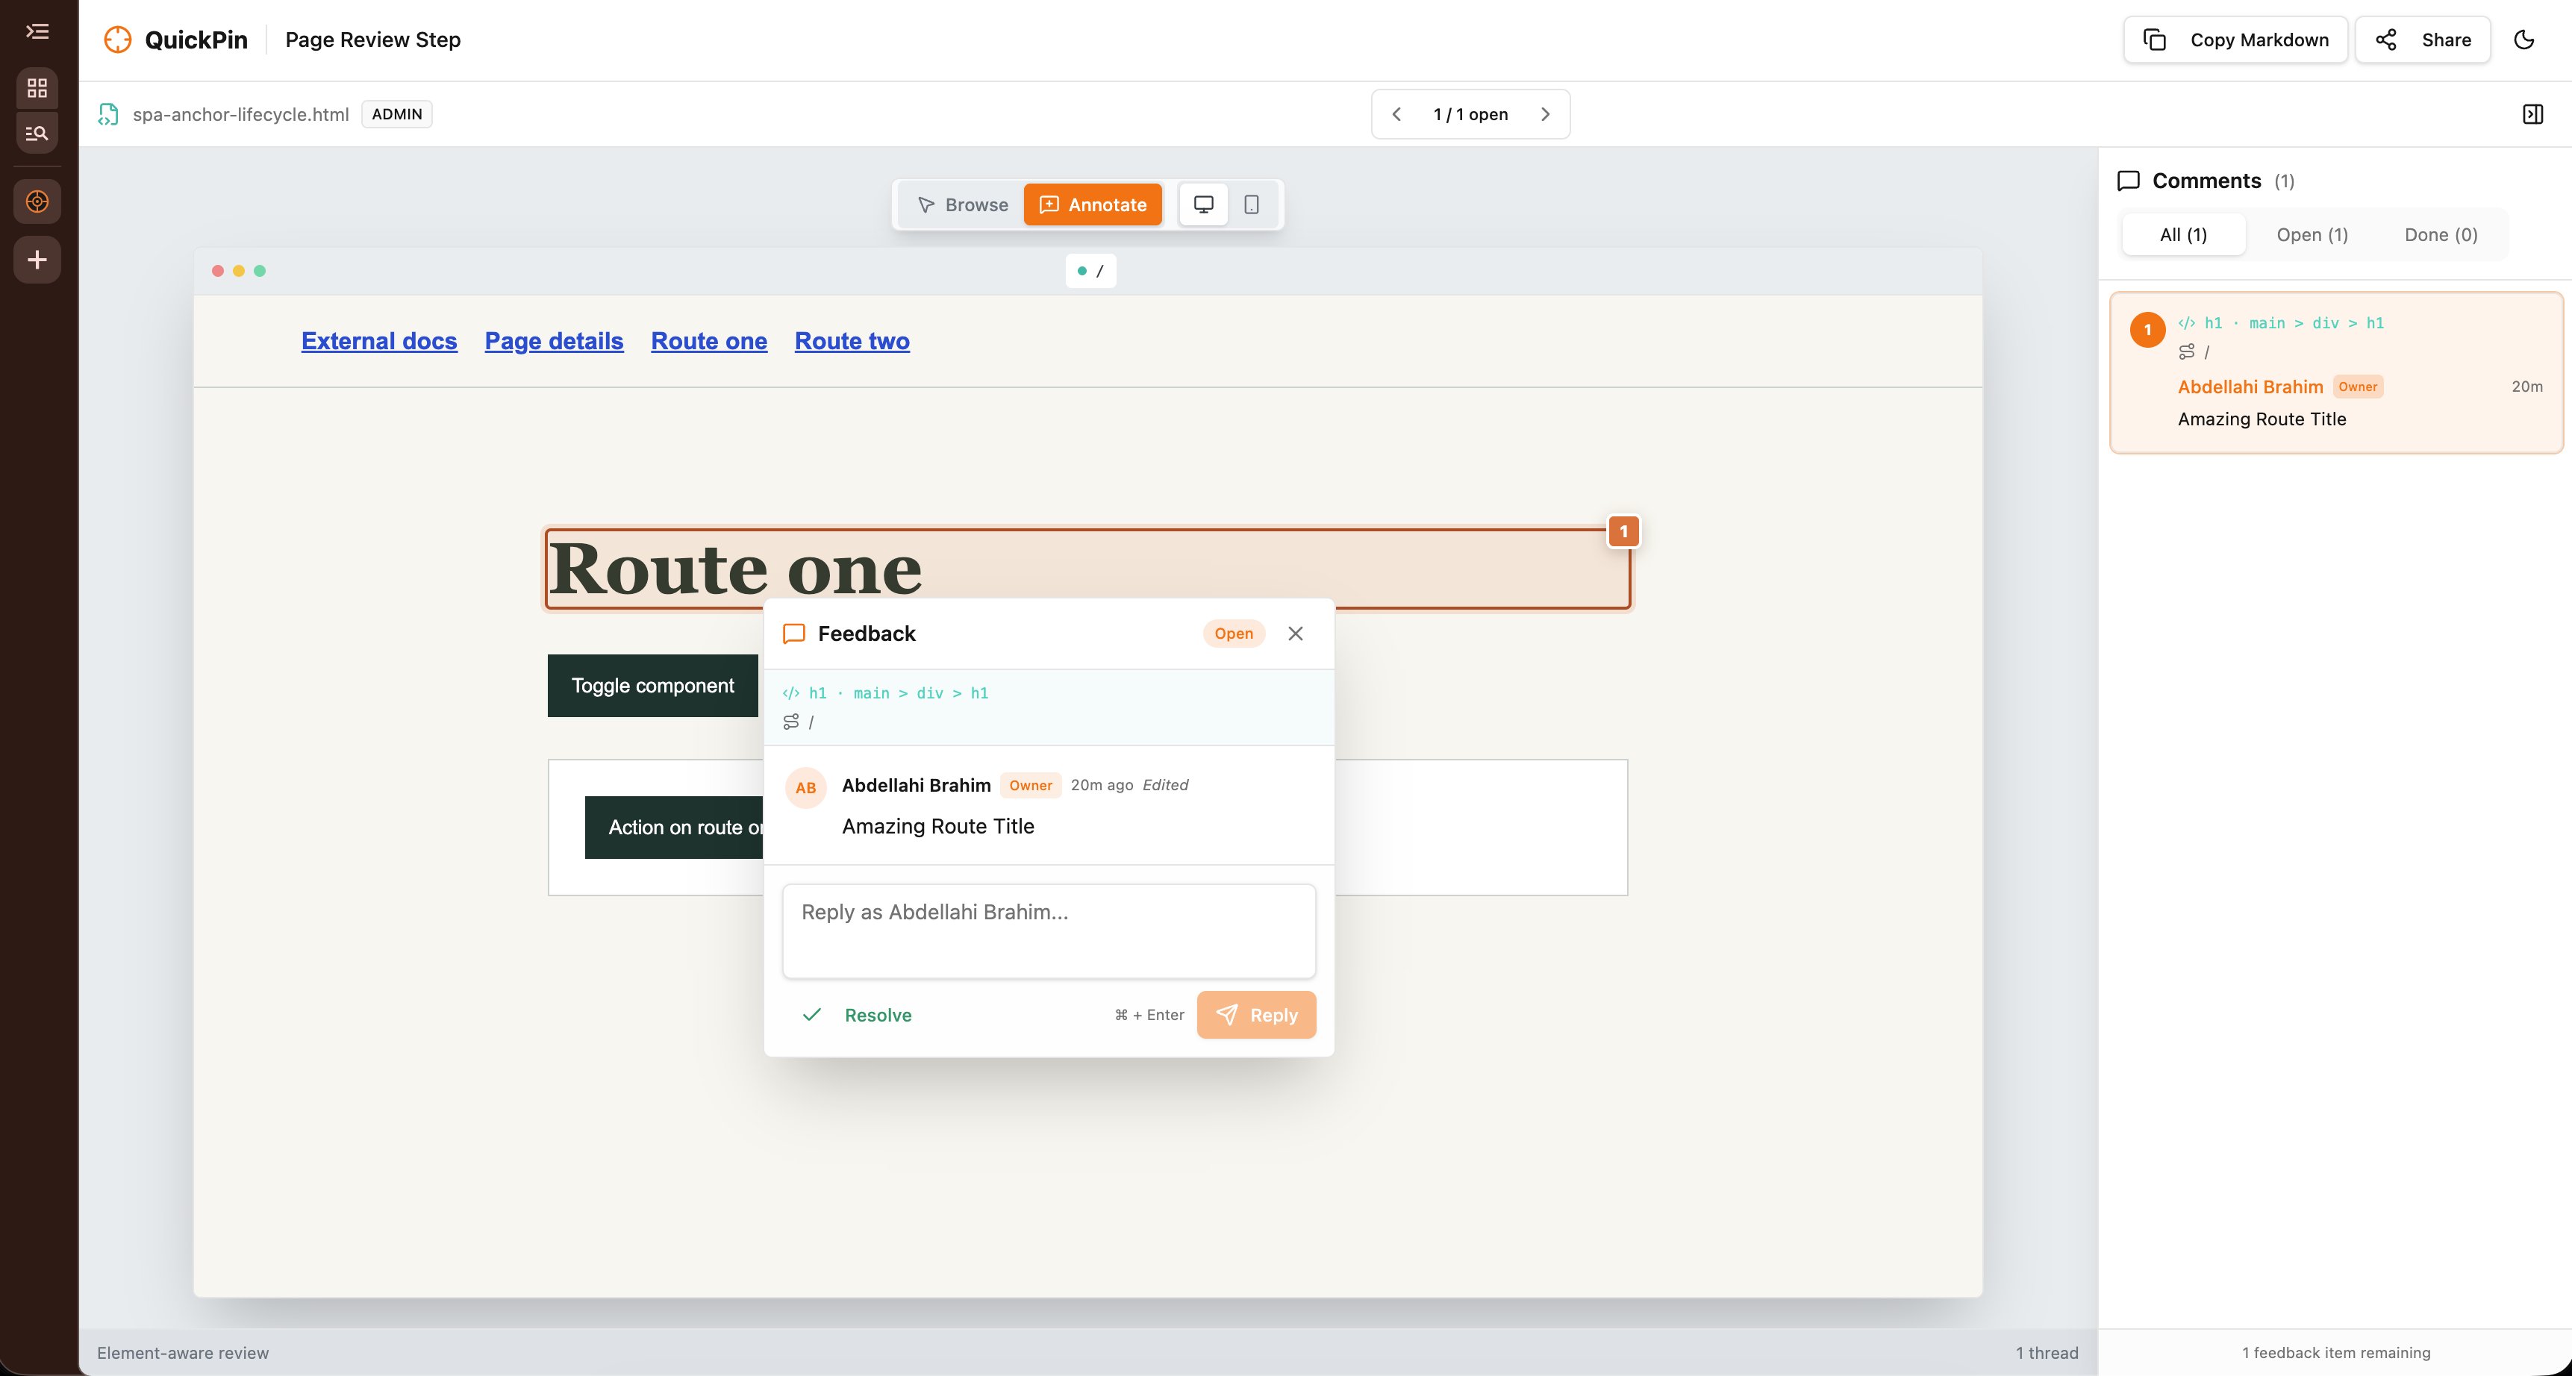Viewport: 2572px width, 1376px height.
Task: Show the Open (1) comments tab
Action: 2312,236
